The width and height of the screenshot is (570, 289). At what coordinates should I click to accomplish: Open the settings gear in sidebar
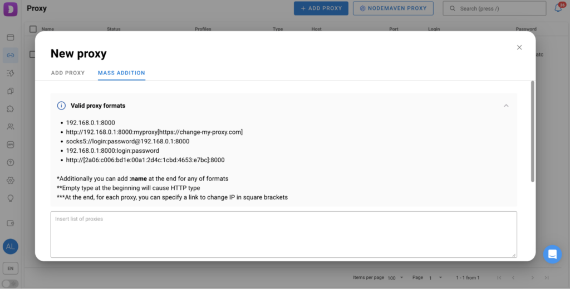pyautogui.click(x=10, y=180)
